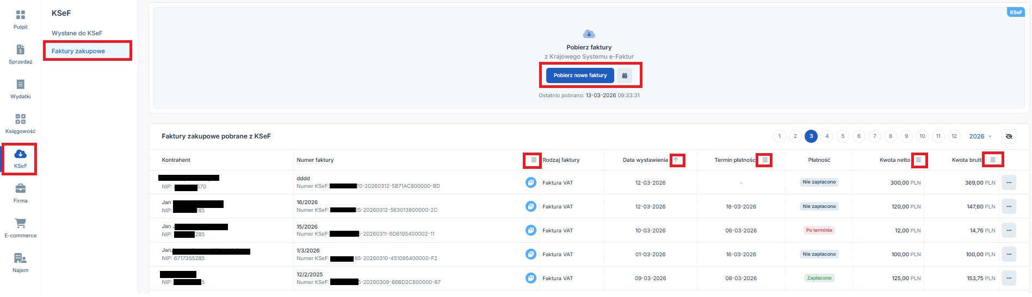Viewport: 1032px width, 297px height.
Task: Open the Sprzedaż section in sidebar
Action: [x=20, y=50]
